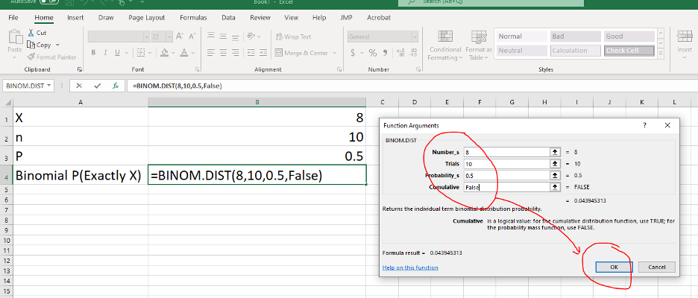Click Decrease Indent icon

click(x=251, y=53)
